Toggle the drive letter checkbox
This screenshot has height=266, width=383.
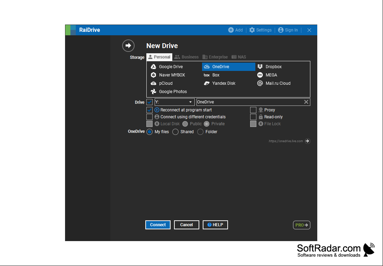(149, 102)
